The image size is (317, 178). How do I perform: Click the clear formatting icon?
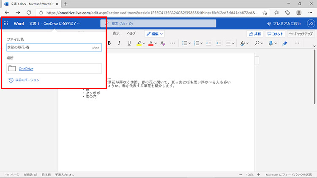pyautogui.click(x=163, y=43)
